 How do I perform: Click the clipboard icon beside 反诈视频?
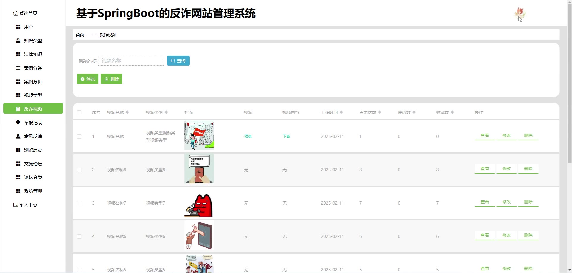pos(18,109)
